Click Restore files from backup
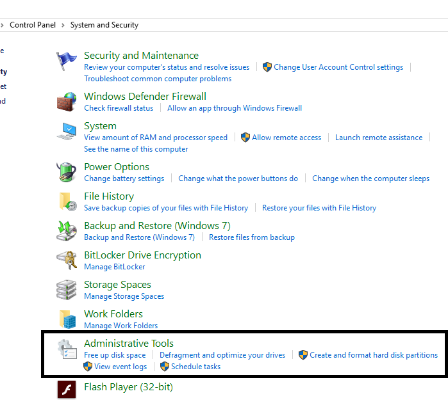The height and width of the screenshot is (405, 448). 252,237
